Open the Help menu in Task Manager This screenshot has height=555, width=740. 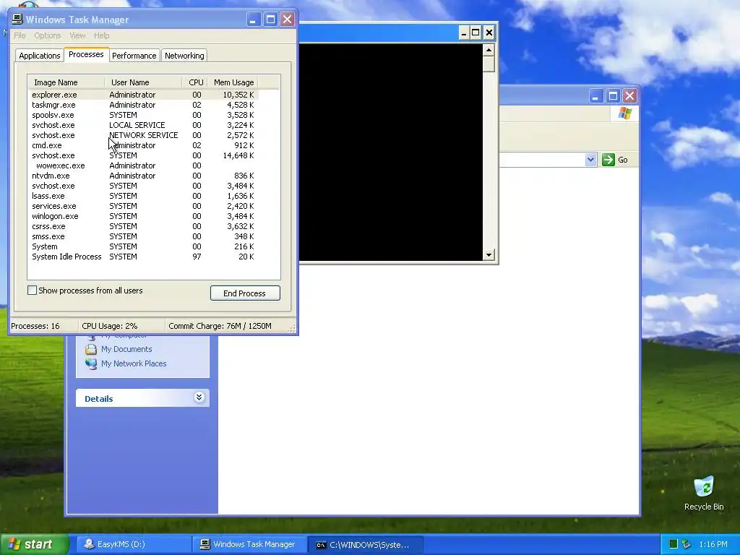pyautogui.click(x=101, y=35)
